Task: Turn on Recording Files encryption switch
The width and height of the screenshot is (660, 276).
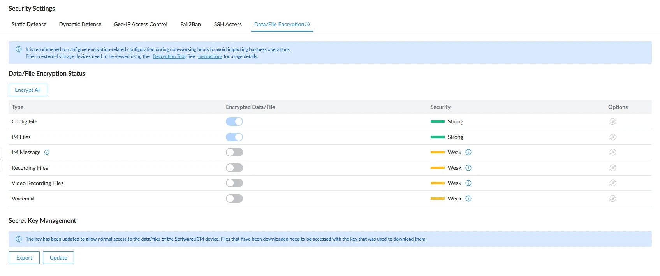Action: pyautogui.click(x=234, y=168)
